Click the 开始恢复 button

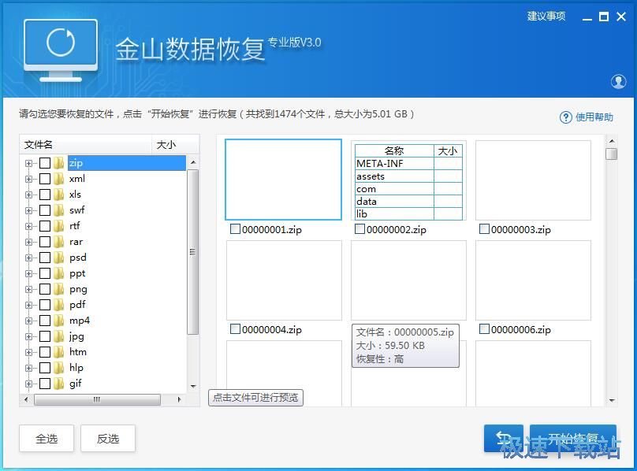573,438
